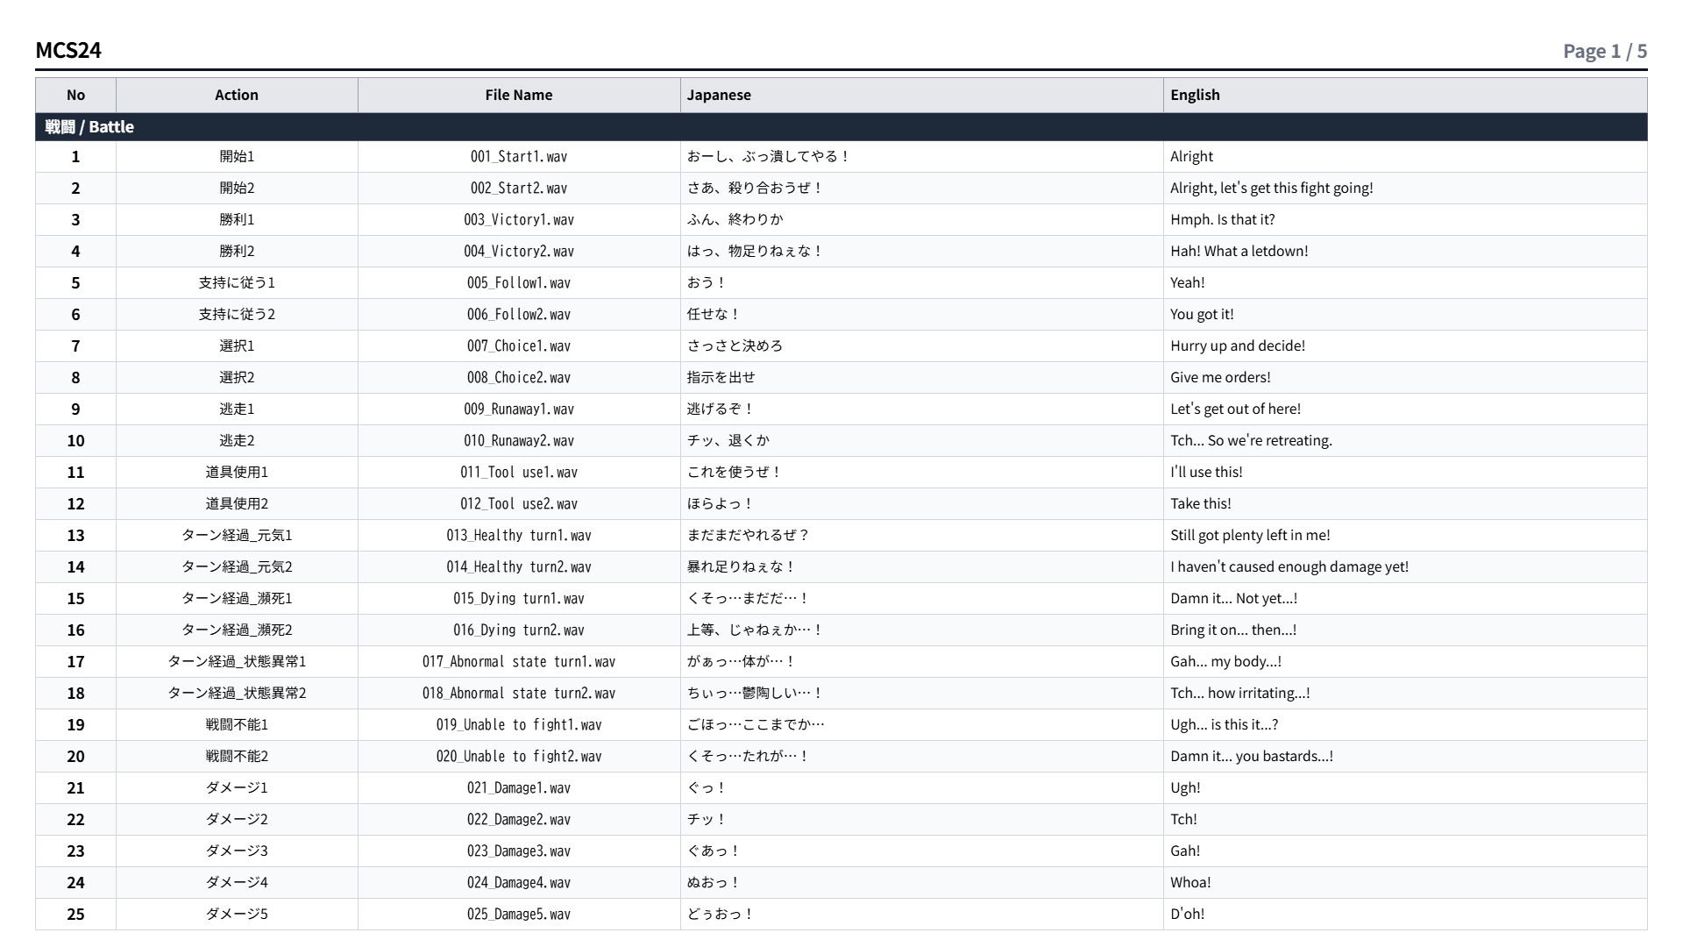Select the 戦闘 / Battle section row

tap(841, 127)
